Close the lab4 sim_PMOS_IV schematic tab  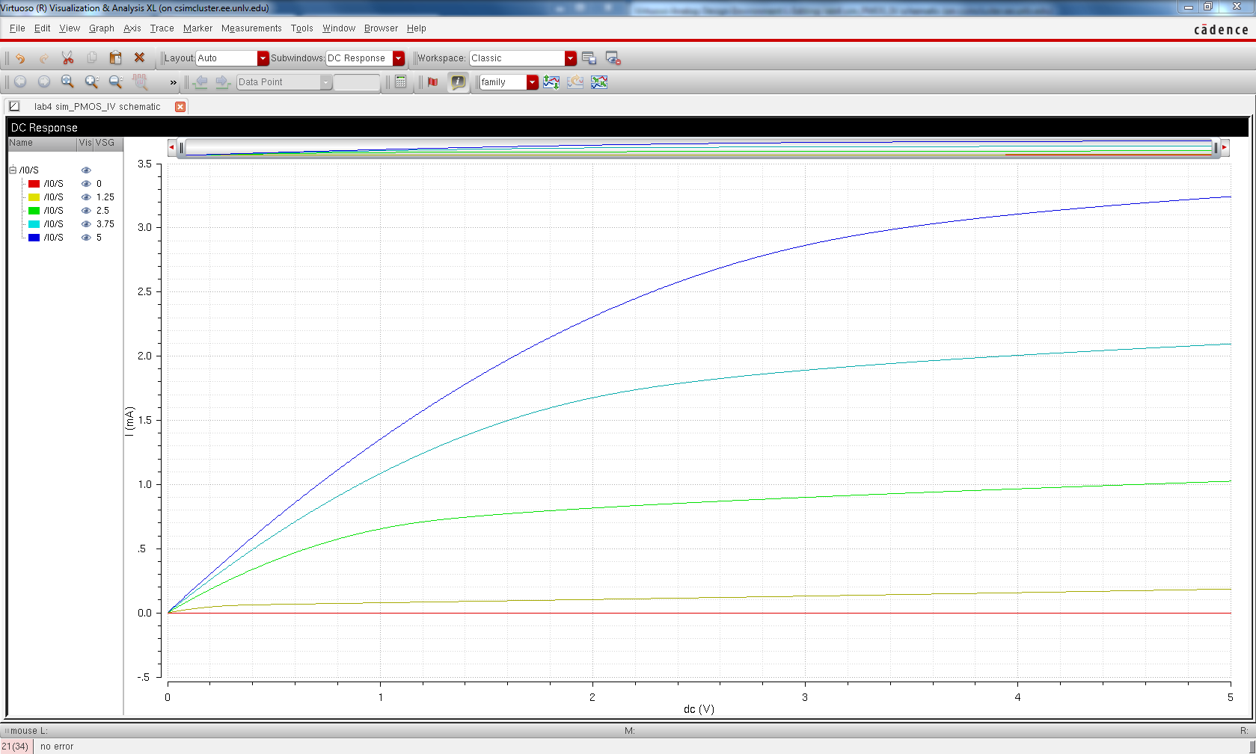coord(180,107)
